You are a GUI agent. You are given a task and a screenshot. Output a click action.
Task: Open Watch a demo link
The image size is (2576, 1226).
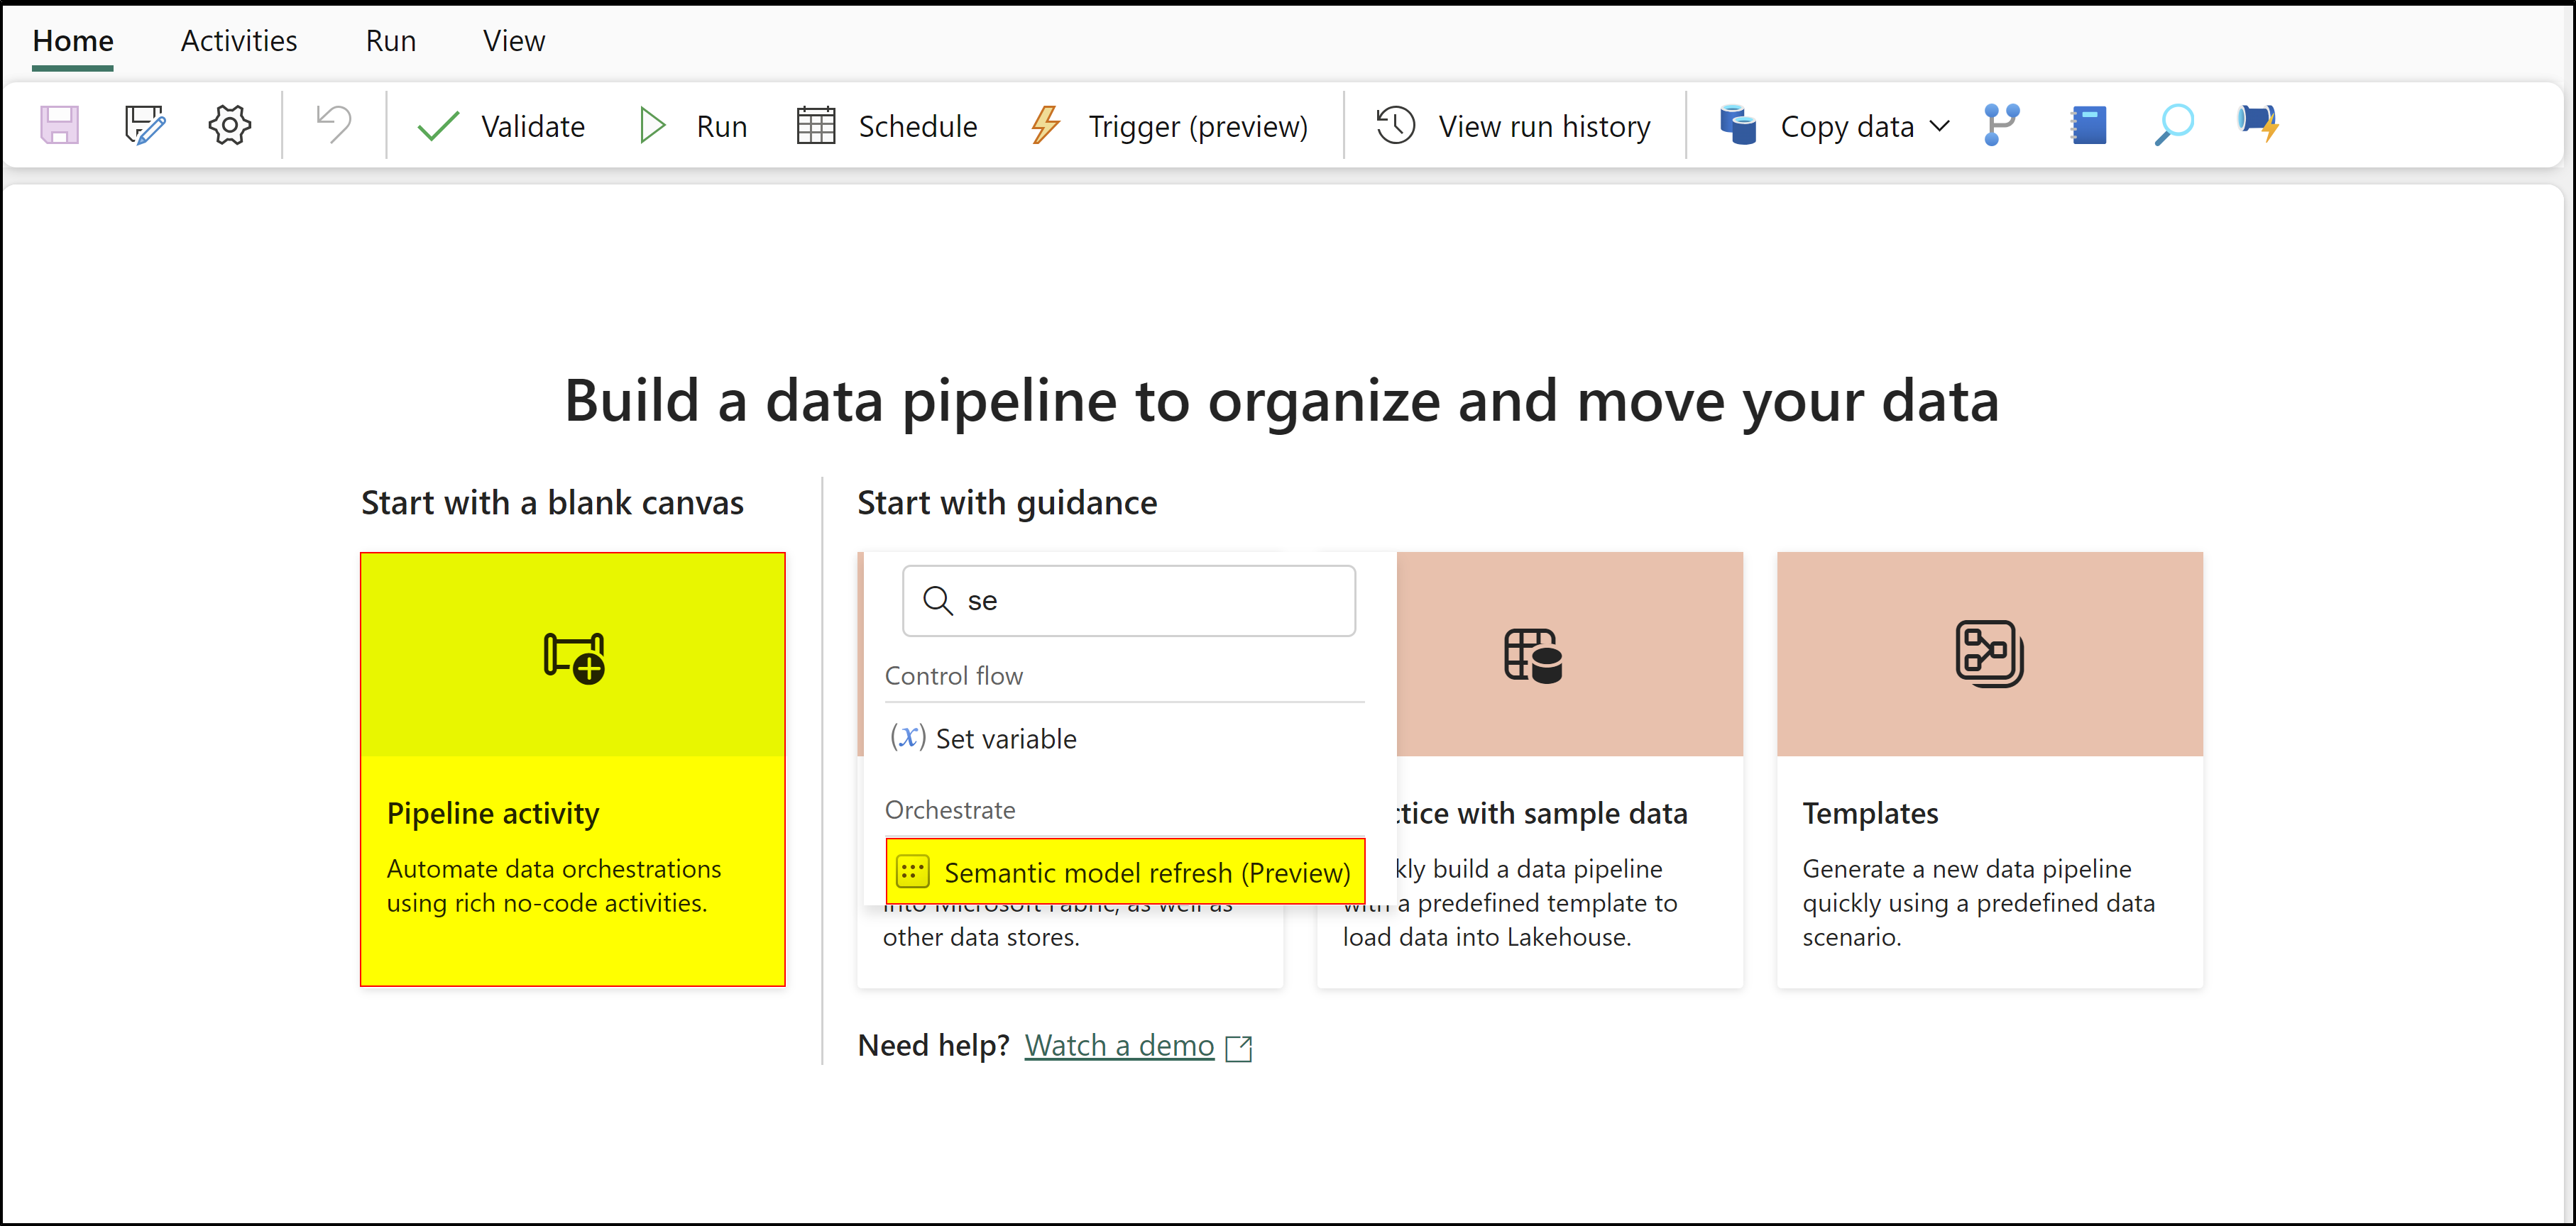pos(1118,1044)
